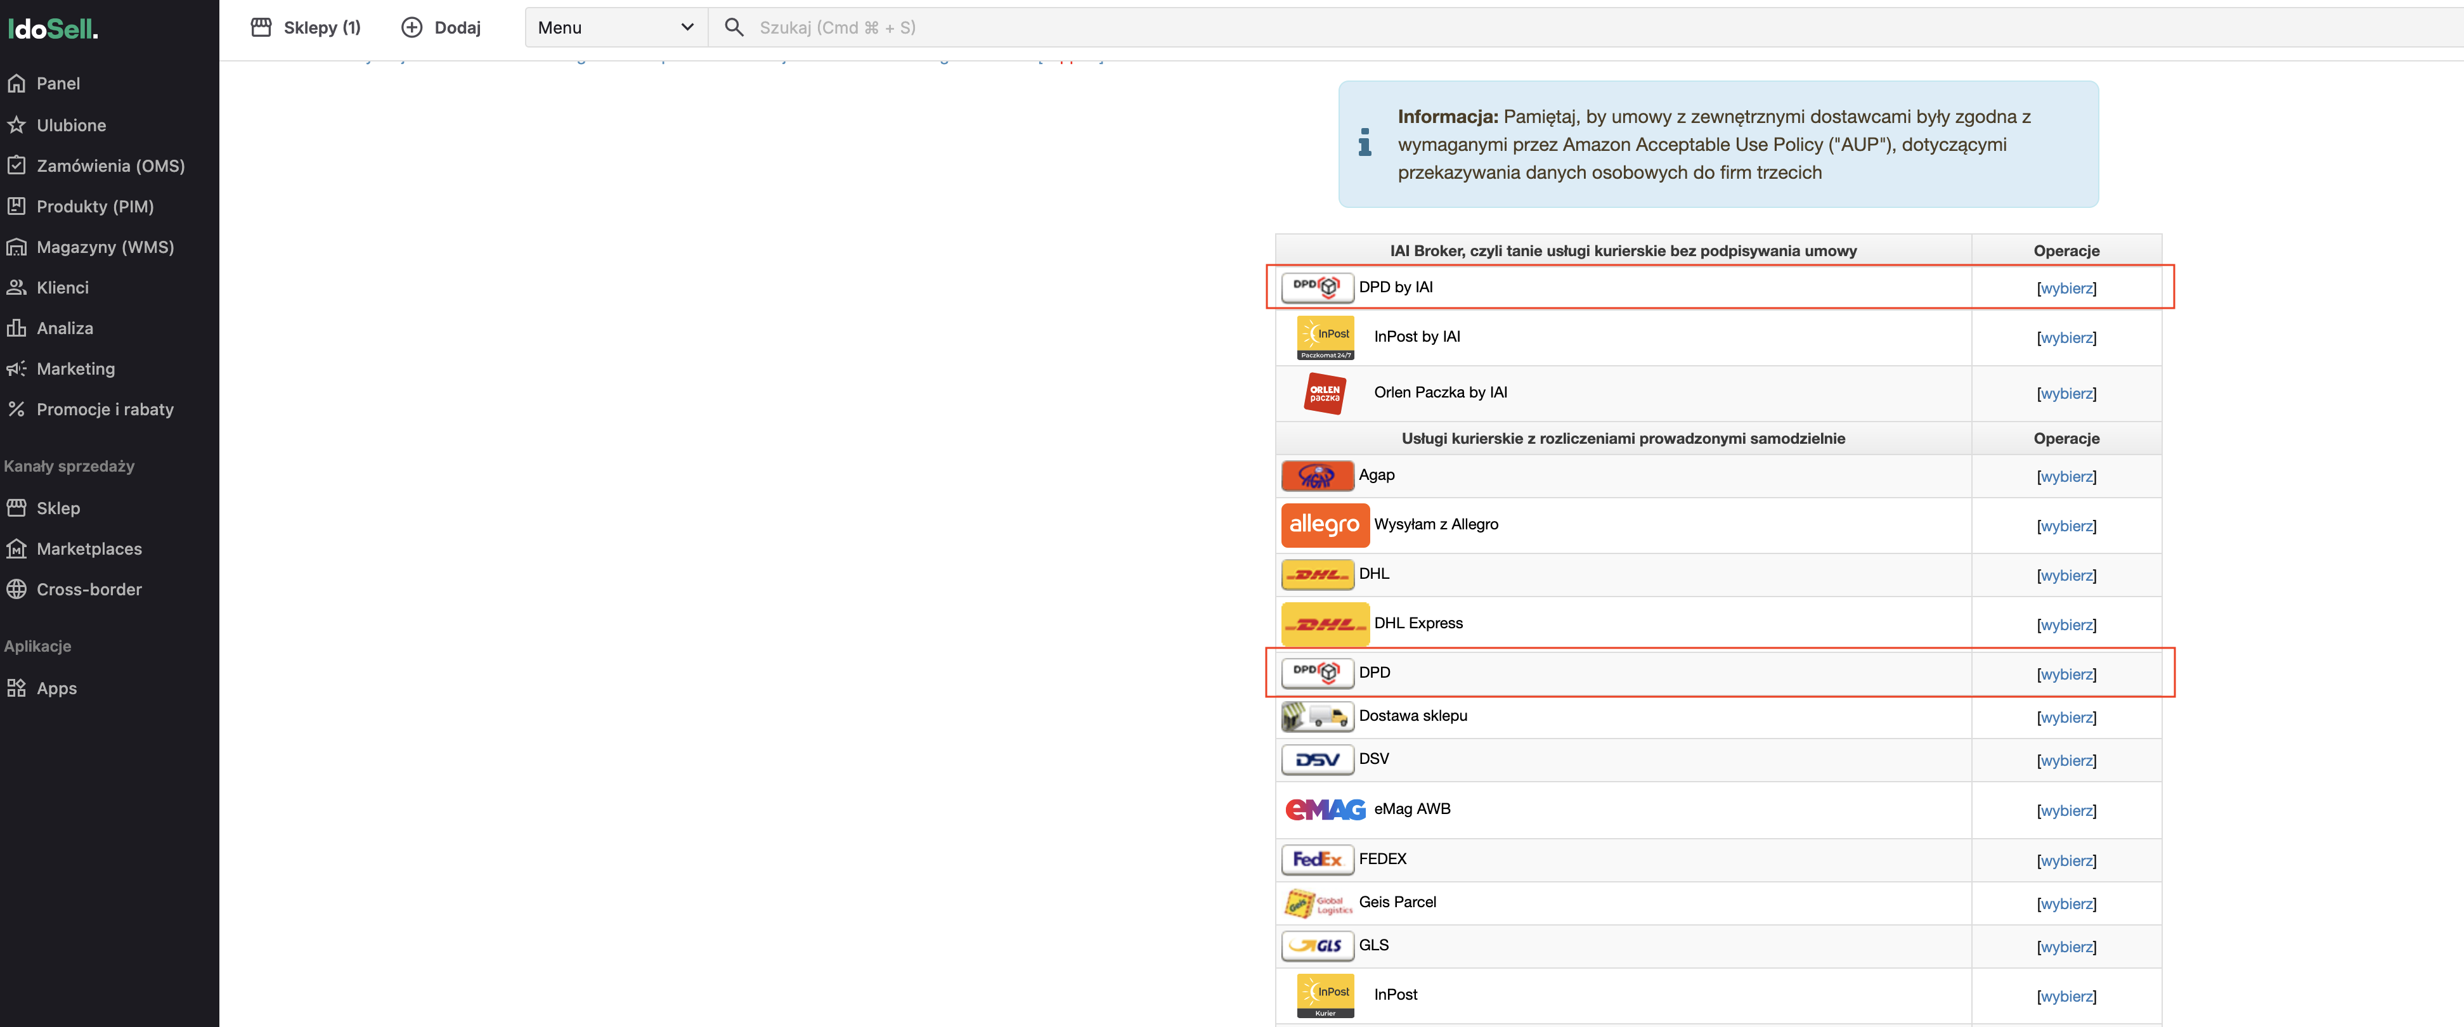Viewport: 2464px width, 1027px height.
Task: Click the Dodaj plus icon
Action: pyautogui.click(x=412, y=28)
